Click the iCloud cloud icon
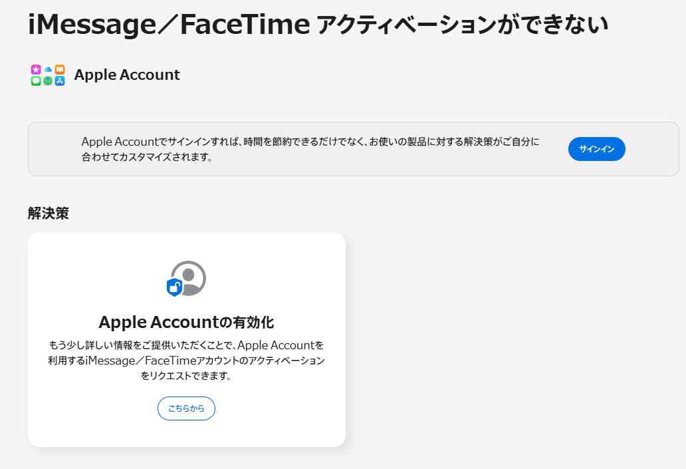This screenshot has width=686, height=469. (x=48, y=69)
